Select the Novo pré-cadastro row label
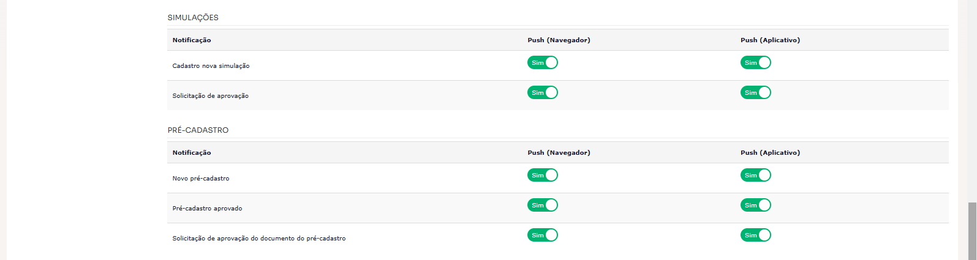Image resolution: width=977 pixels, height=260 pixels. click(201, 178)
